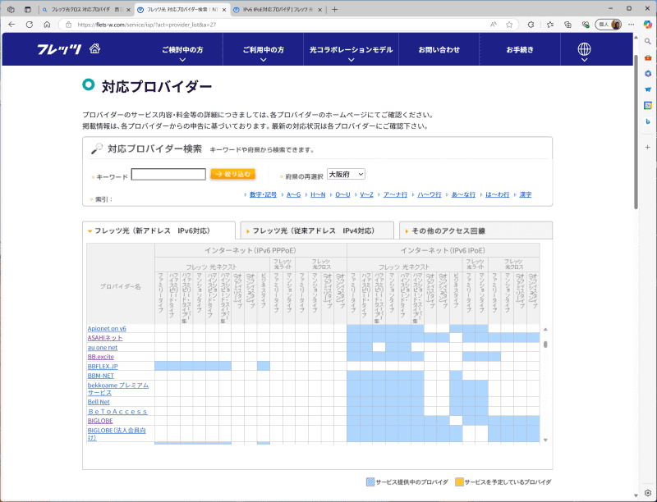Go back with the browser back arrow

click(x=11, y=25)
